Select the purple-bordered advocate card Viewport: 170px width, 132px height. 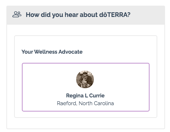[86, 87]
